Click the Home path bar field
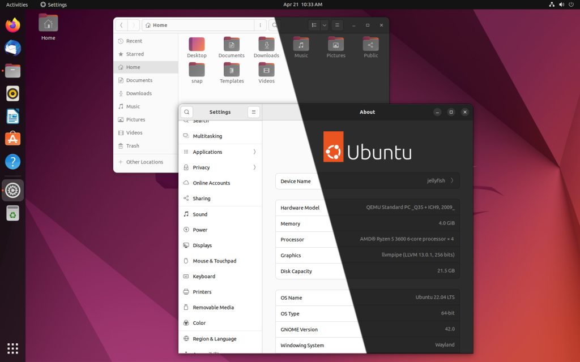Screen dimensions: 580x362 coord(198,25)
